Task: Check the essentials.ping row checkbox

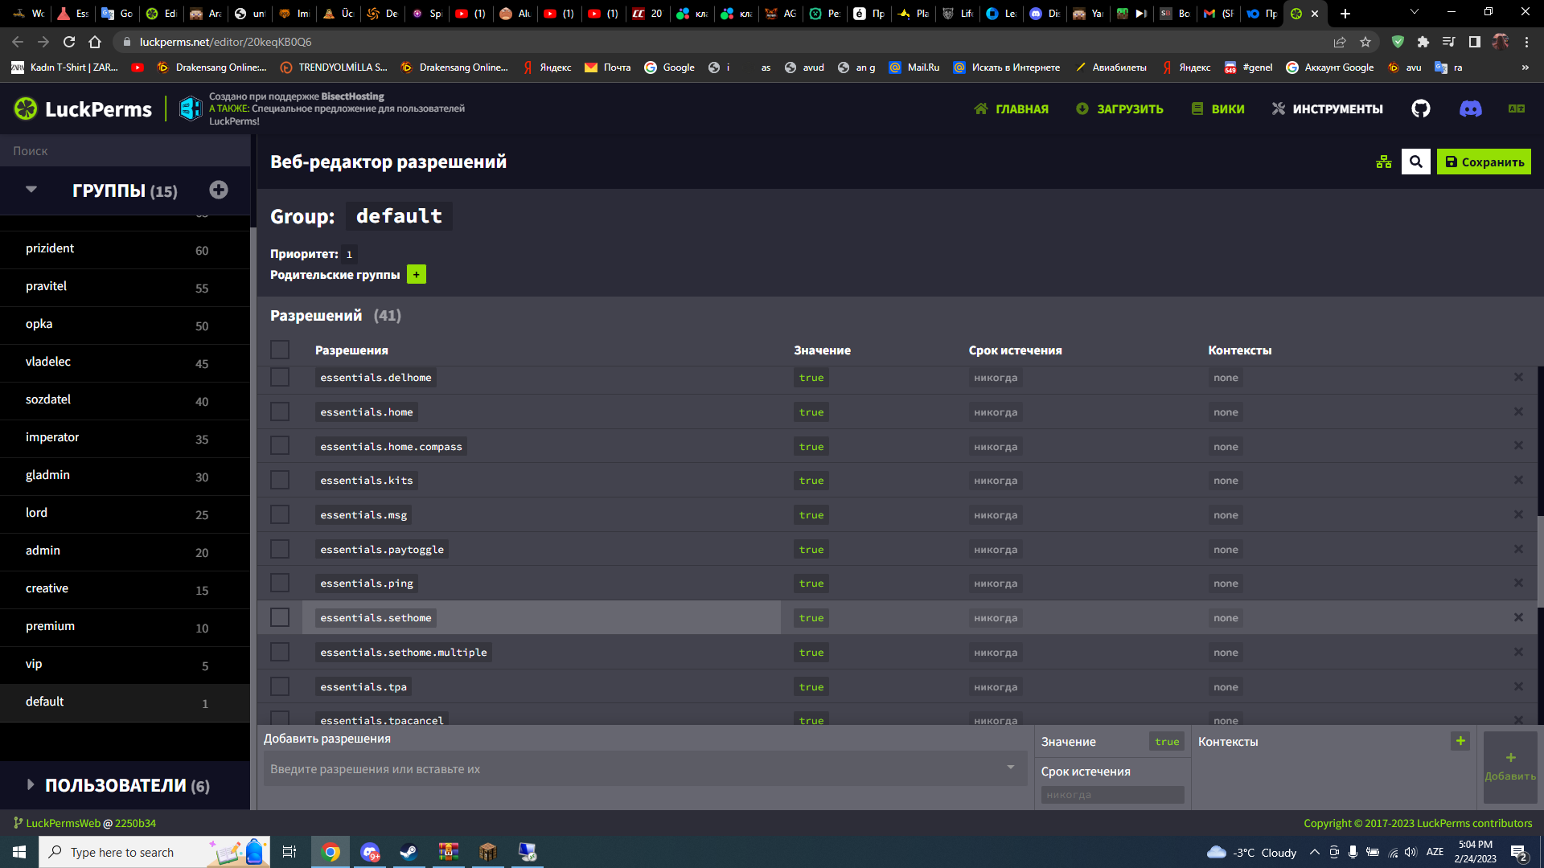Action: click(x=280, y=583)
